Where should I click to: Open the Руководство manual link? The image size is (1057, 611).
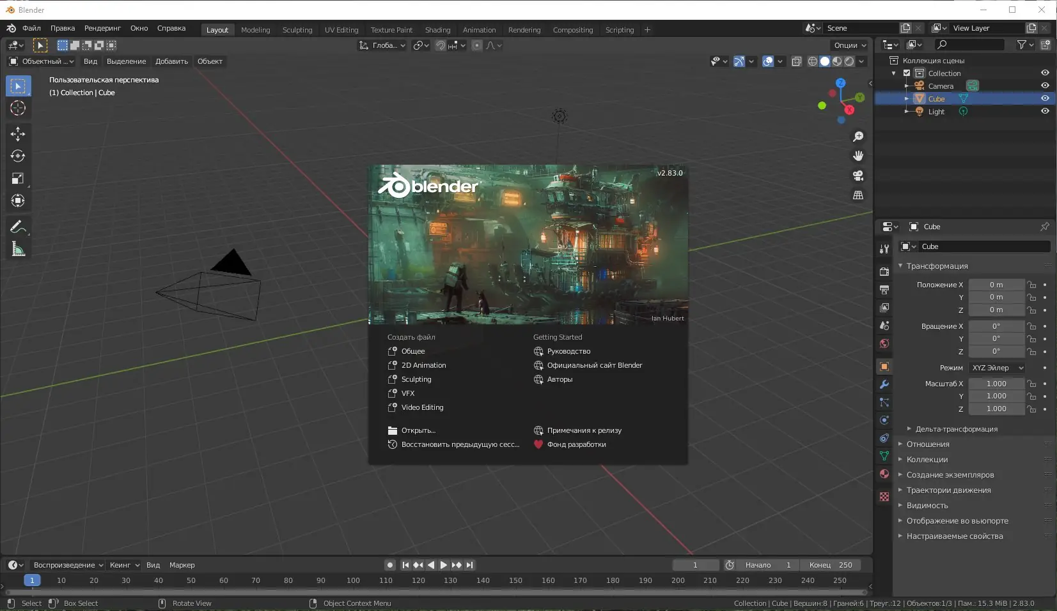(x=568, y=351)
